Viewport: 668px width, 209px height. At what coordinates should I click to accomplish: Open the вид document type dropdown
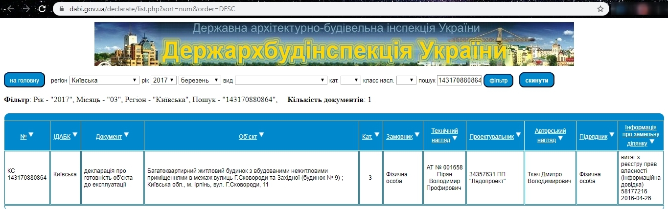pyautogui.click(x=281, y=80)
